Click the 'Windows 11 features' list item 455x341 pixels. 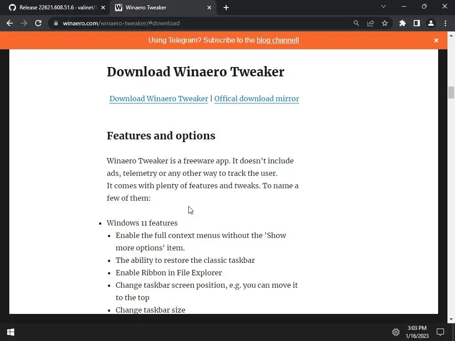point(142,223)
